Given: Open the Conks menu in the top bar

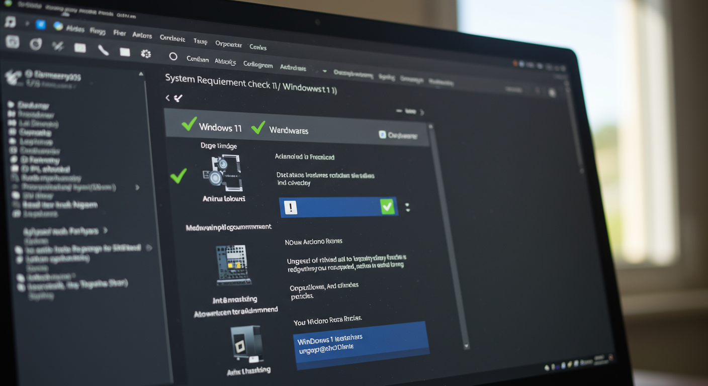Looking at the screenshot, I should tap(258, 47).
